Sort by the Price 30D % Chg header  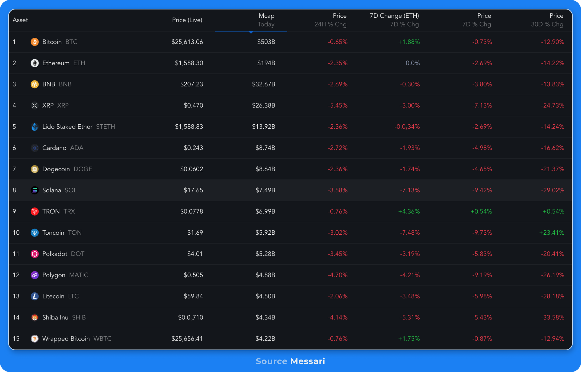coord(547,20)
